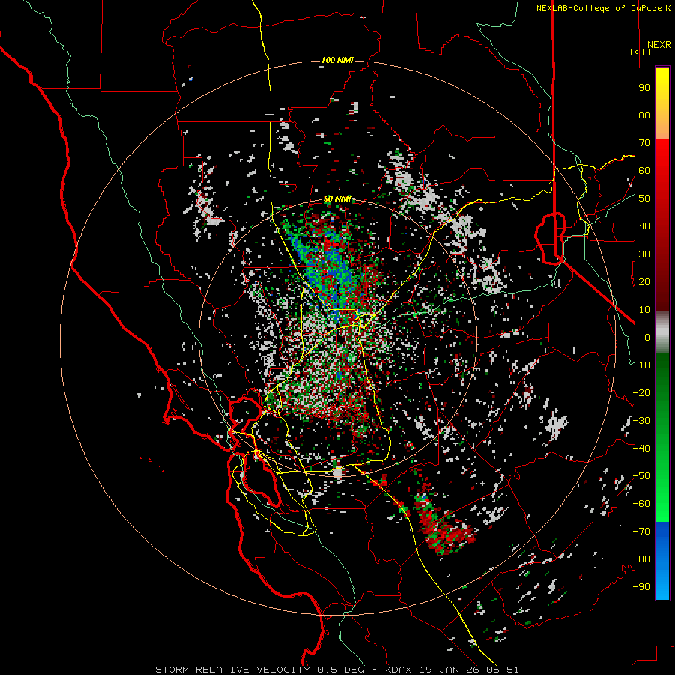Click the 50 value on velocity scale
The height and width of the screenshot is (675, 675).
(644, 199)
